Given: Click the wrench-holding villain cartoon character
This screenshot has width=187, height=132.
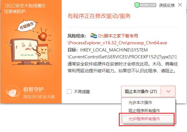Looking at the screenshot, I should (x=43, y=53).
